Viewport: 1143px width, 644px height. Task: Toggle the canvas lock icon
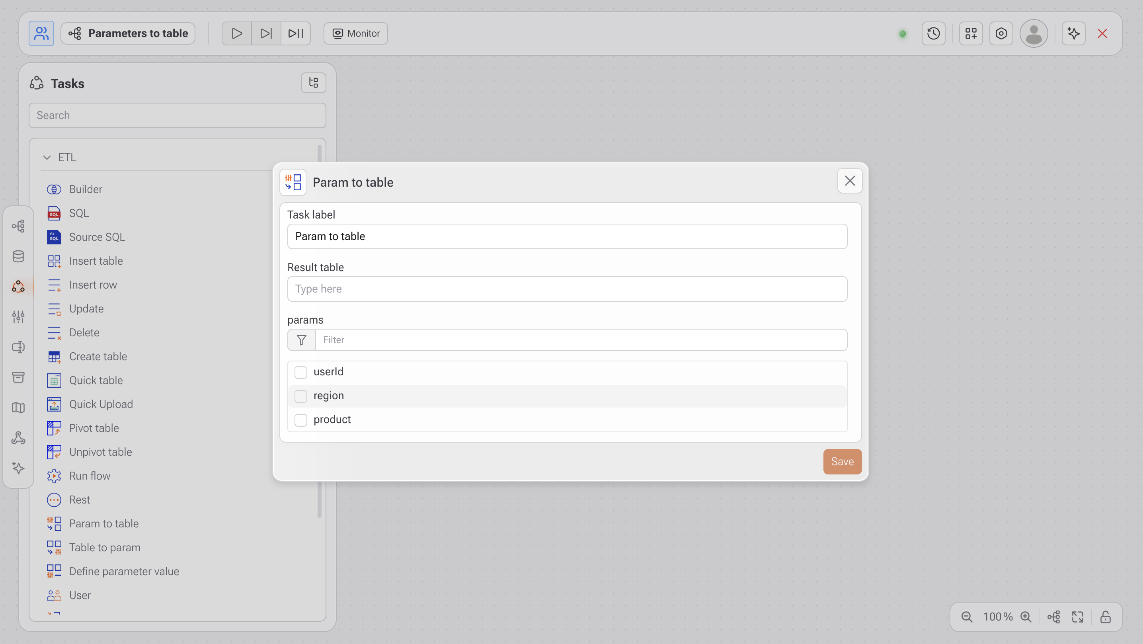(1105, 617)
